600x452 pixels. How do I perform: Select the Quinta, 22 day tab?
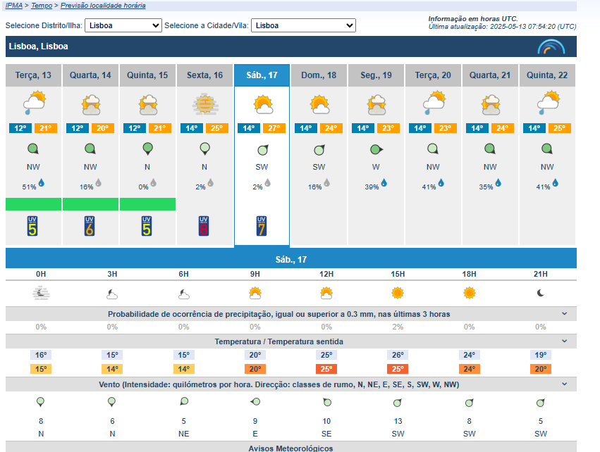(547, 75)
